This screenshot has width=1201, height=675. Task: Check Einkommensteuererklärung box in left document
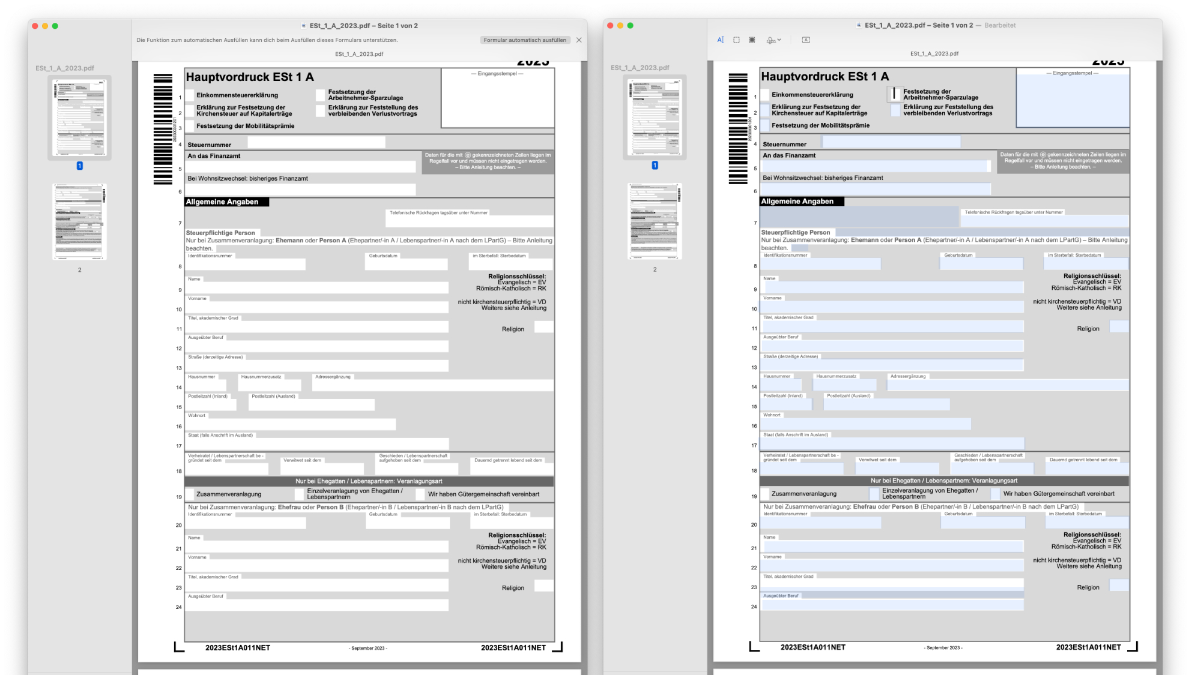pos(190,95)
